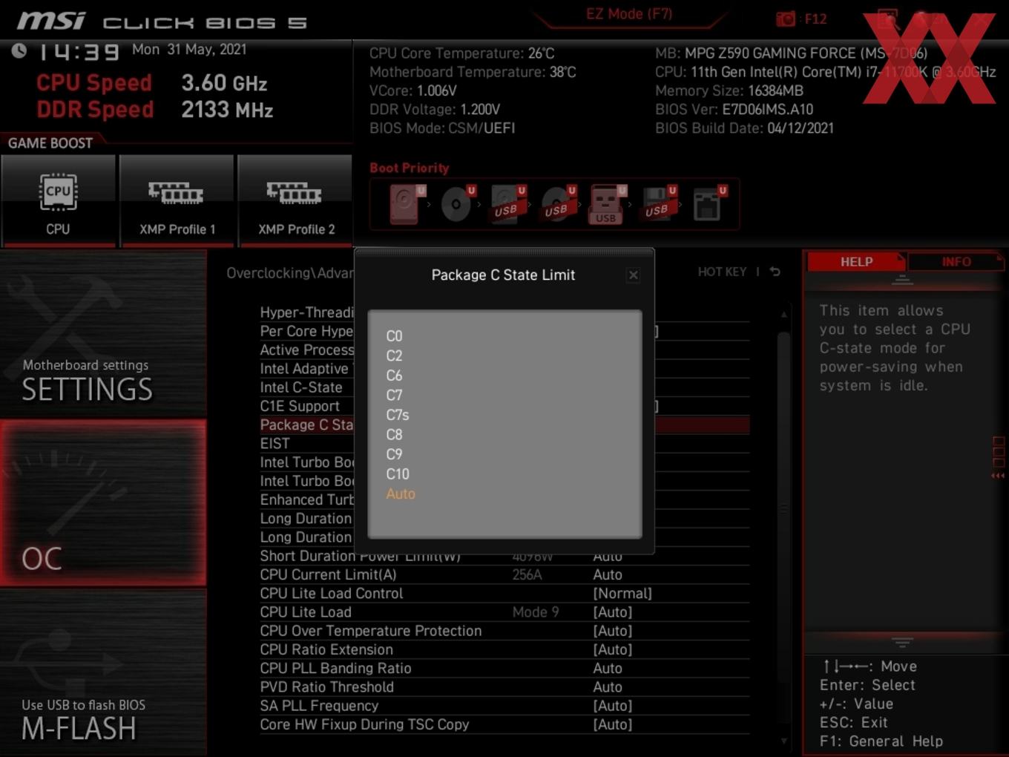This screenshot has height=757, width=1009.
Task: Click the settings list scroll-down arrow
Action: coord(784,741)
